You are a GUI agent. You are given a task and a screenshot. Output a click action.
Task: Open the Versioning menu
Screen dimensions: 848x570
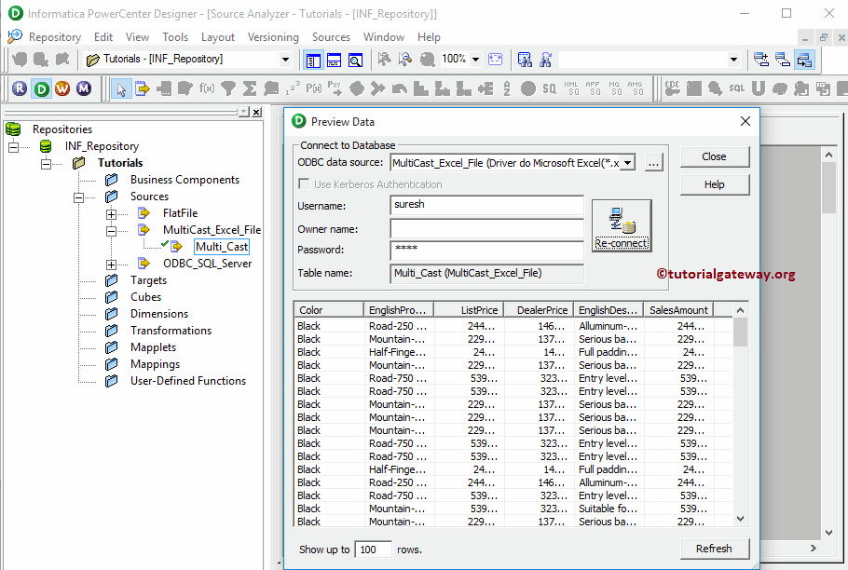pyautogui.click(x=273, y=37)
